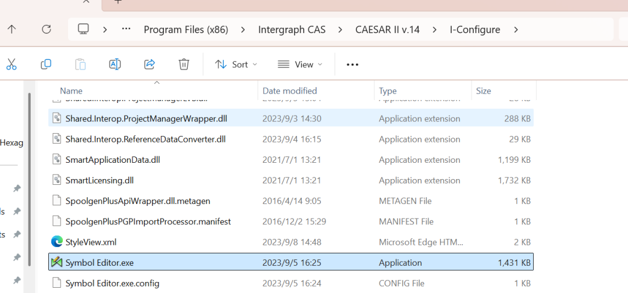Click the 2016/4/14 9:05 date cell
628x293 pixels.
point(291,201)
